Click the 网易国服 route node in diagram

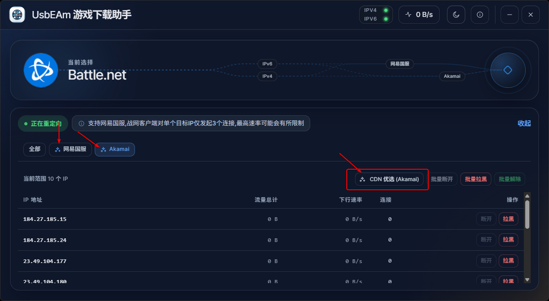click(399, 64)
